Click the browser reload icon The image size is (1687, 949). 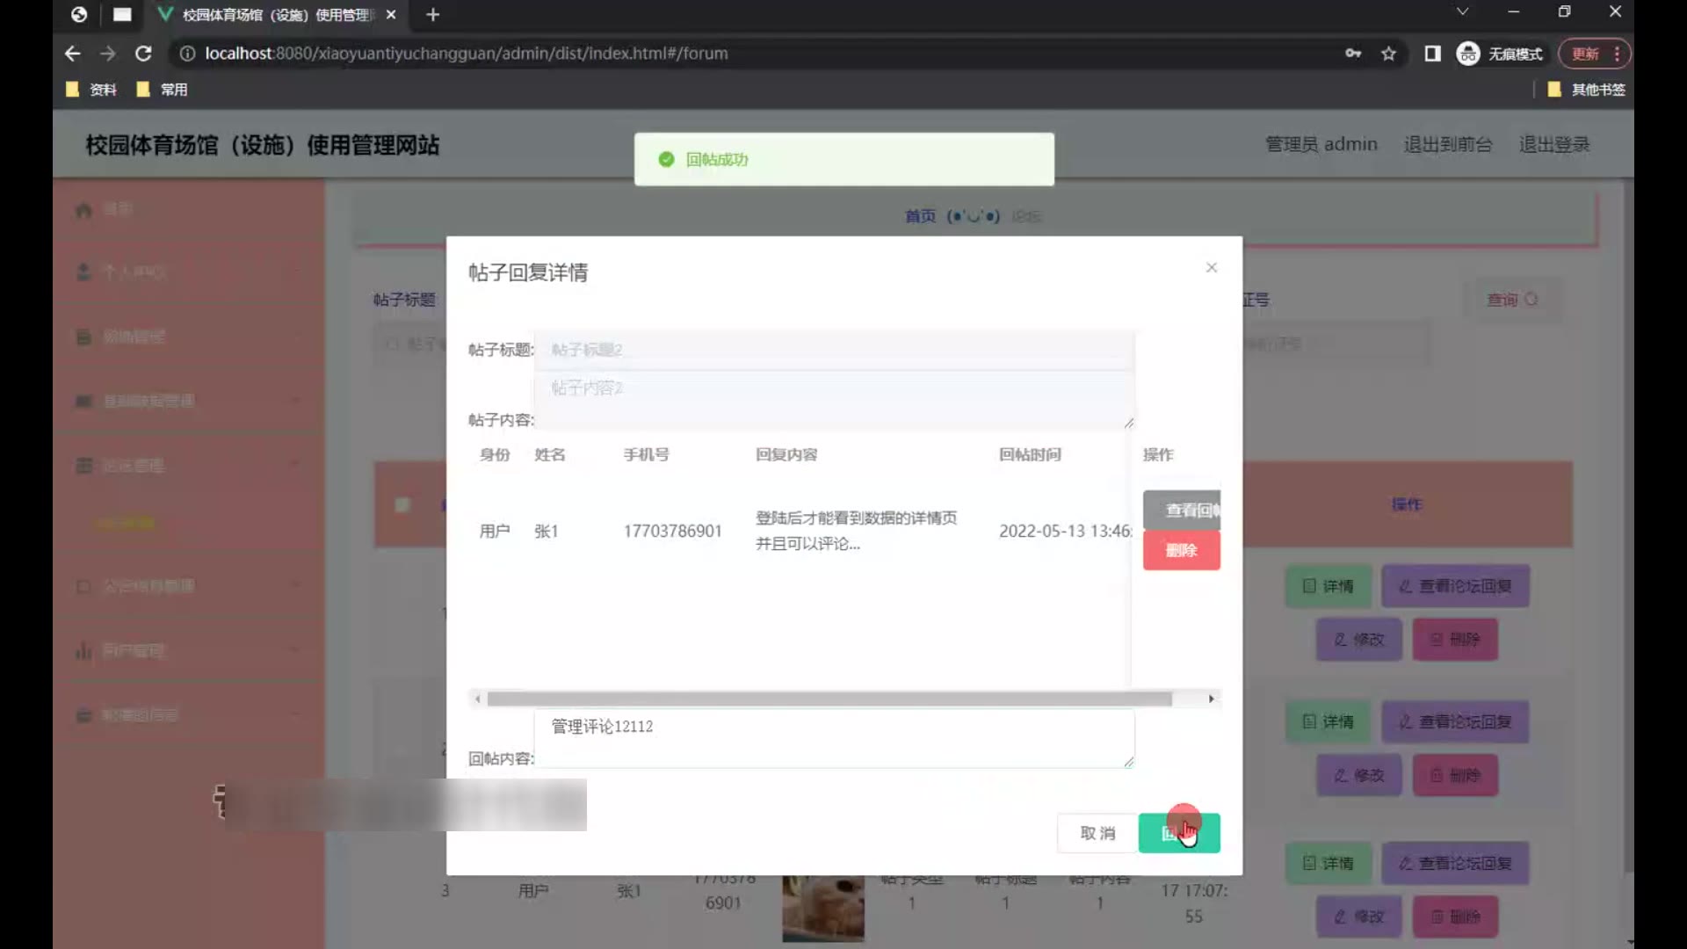click(143, 54)
